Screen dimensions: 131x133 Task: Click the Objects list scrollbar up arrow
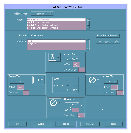[x=88, y=19]
